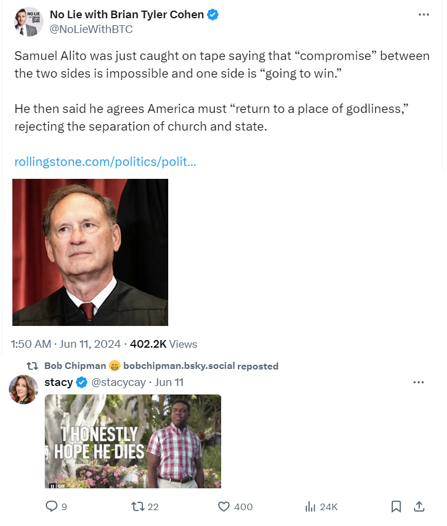Click stacy's blue verified checkmark
The image size is (447, 526).
[82, 382]
